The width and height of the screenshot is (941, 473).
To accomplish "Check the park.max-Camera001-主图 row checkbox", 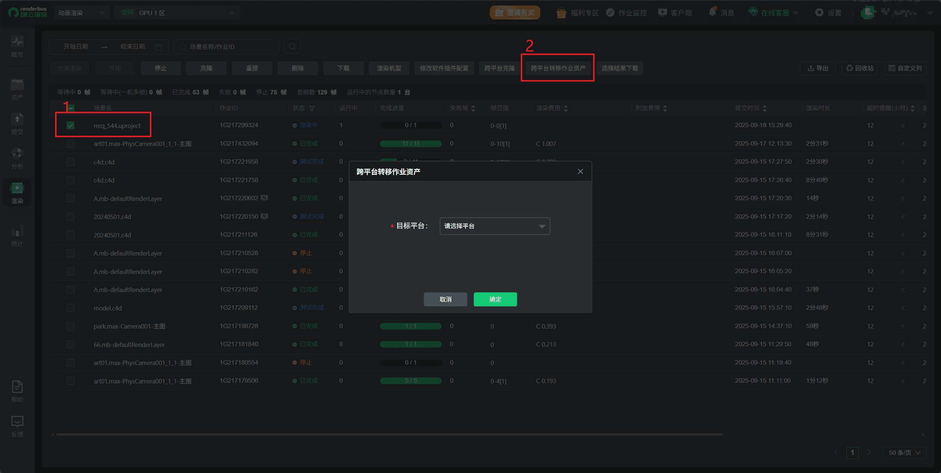I will [70, 326].
